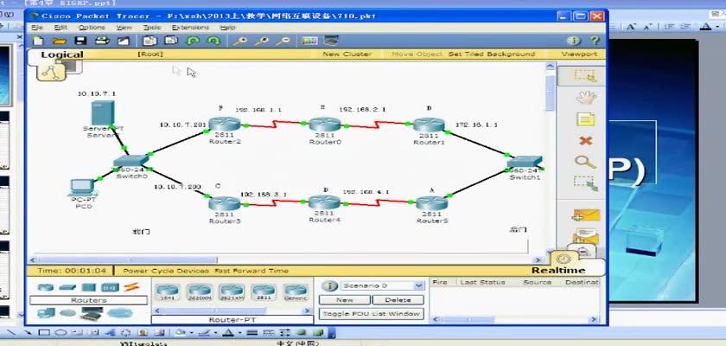Select the Connections lightning bolt icon
Screen dimensions: 726x346
131,287
